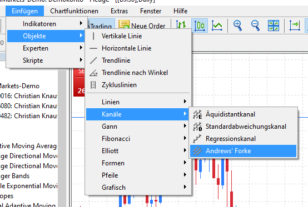Click the Andrews' Forke icon
The height and width of the screenshot is (207, 308).
pos(197,151)
